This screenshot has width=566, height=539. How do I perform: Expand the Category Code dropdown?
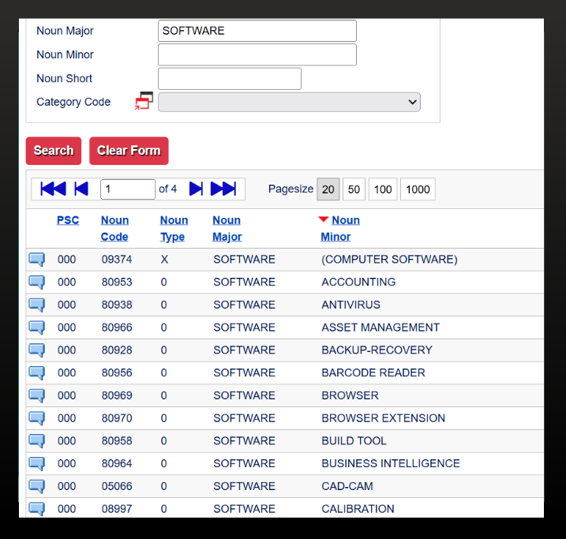[x=289, y=102]
